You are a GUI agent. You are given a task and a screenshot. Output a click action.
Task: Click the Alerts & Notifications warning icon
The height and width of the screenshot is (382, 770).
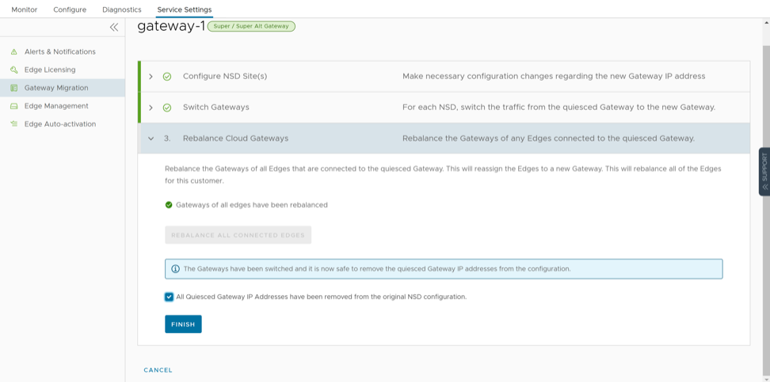[13, 52]
